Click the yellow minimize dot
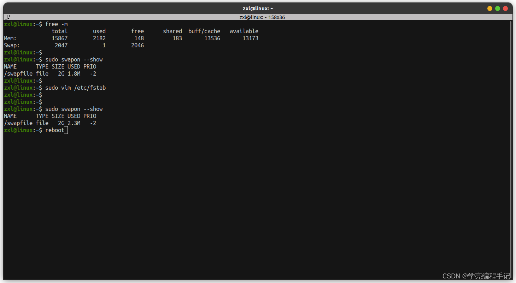Viewport: 516px width, 283px height. [x=489, y=8]
